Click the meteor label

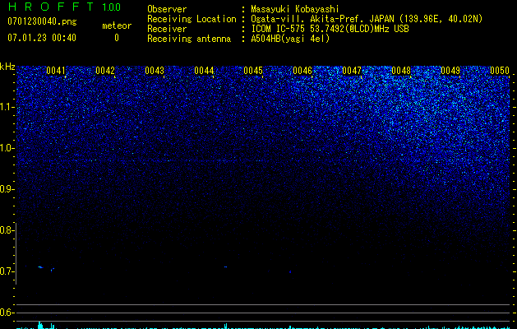coord(117,25)
